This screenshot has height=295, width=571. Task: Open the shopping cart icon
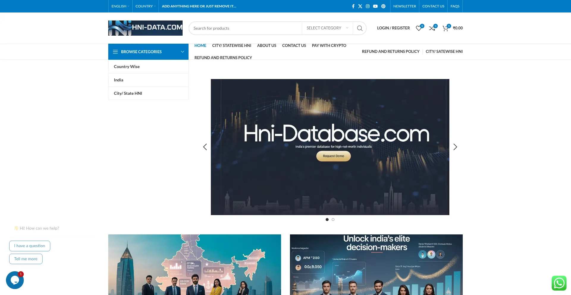coord(445,28)
